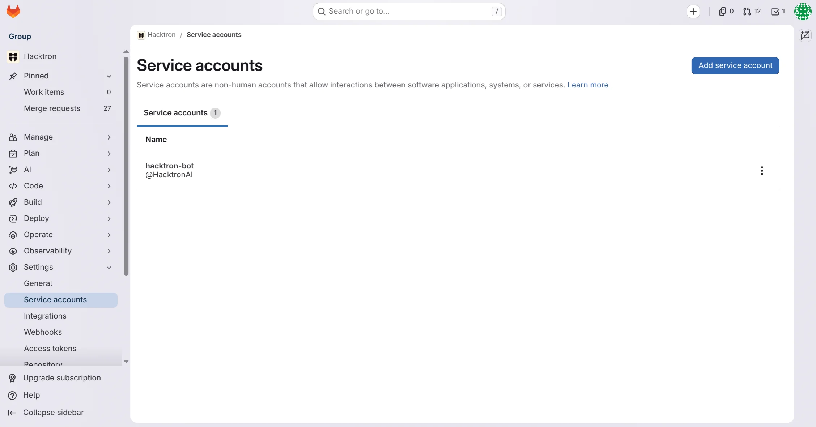Viewport: 816px width, 427px height.
Task: Open to-do list icon showing 1
Action: [x=778, y=12]
